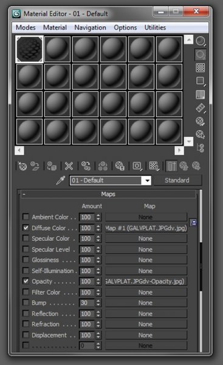Toggle Show Map in Viewport icon
Screen dimensions: 223x365
point(154,166)
